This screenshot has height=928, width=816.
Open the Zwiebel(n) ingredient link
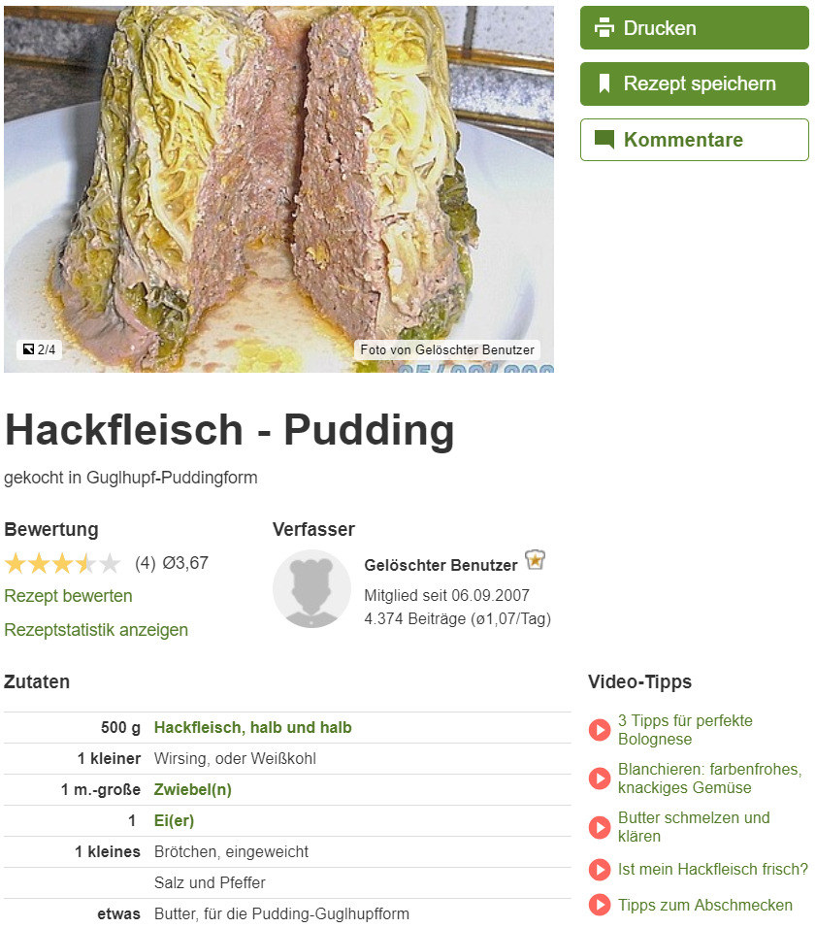[192, 789]
